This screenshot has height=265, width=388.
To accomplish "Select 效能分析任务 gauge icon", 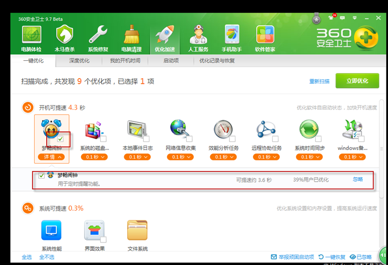I will pos(223,129).
